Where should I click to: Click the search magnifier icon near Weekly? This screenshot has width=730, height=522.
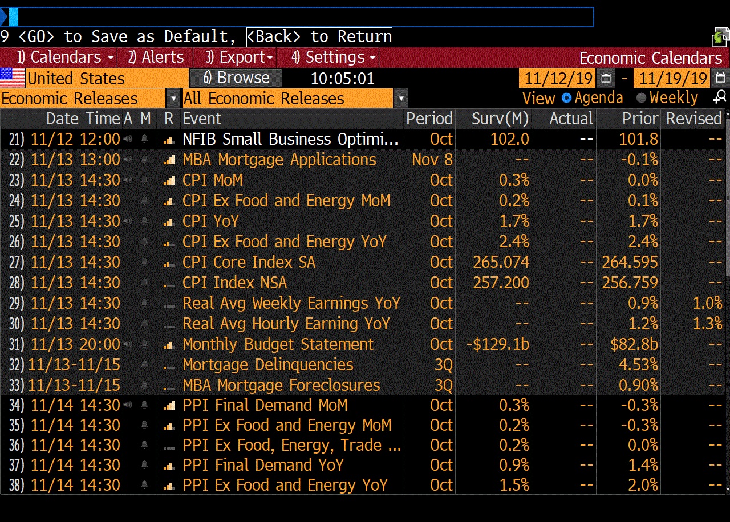point(720,97)
